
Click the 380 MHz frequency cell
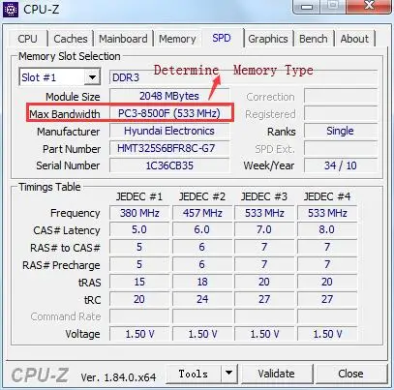(x=139, y=213)
